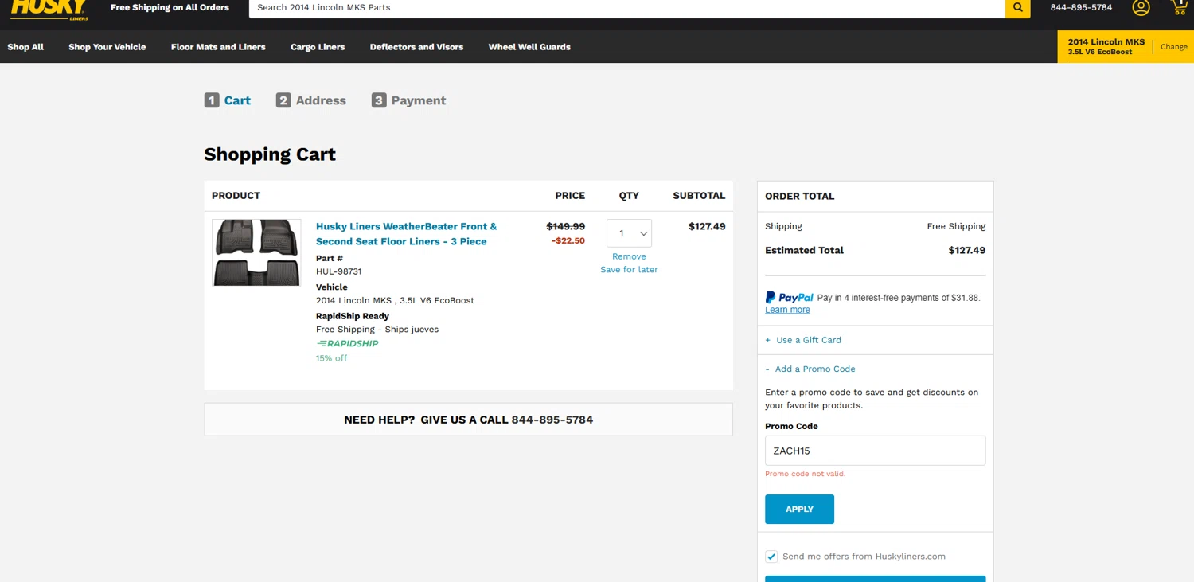
Task: Change the selected 2014 Lincoln MKS vehicle
Action: 1173,47
